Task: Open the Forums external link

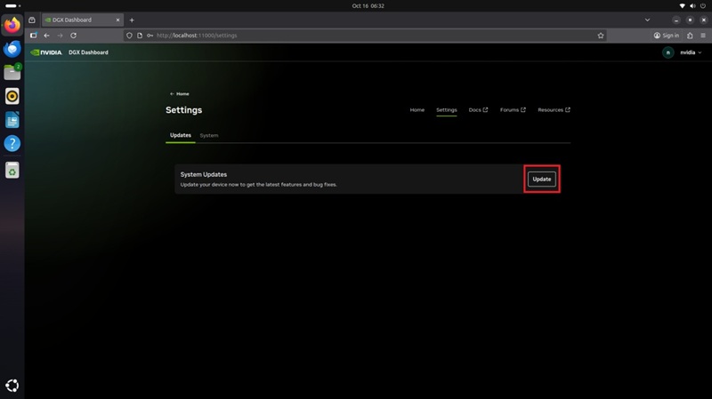Action: [513, 109]
